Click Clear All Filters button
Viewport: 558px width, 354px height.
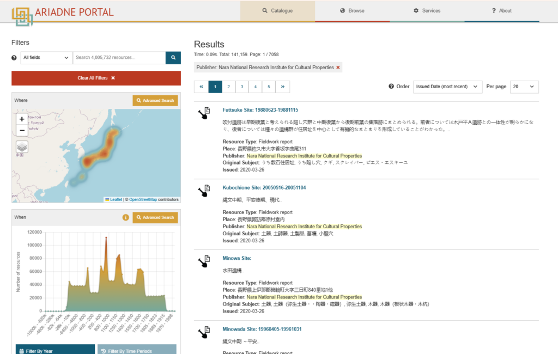click(x=96, y=78)
